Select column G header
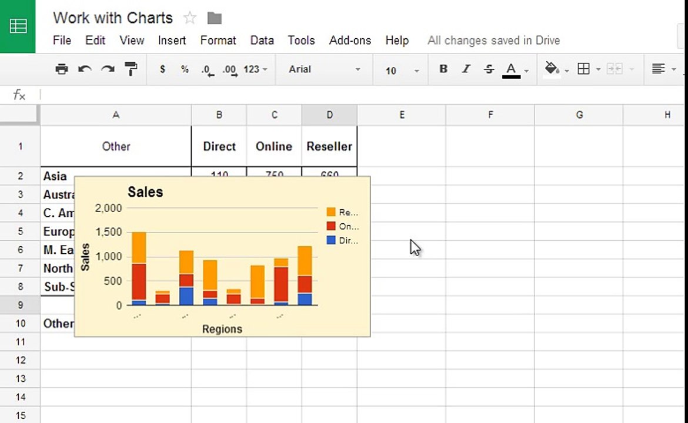The image size is (688, 423). [x=579, y=115]
